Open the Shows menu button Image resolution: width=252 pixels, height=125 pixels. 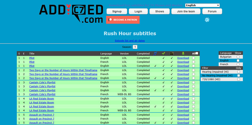160,11
